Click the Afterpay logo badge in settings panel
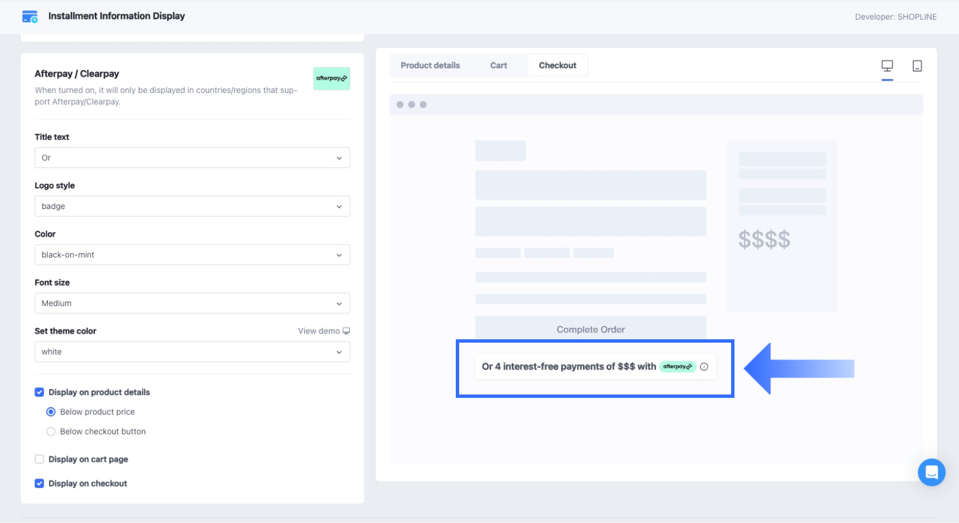This screenshot has width=959, height=523. [x=332, y=78]
